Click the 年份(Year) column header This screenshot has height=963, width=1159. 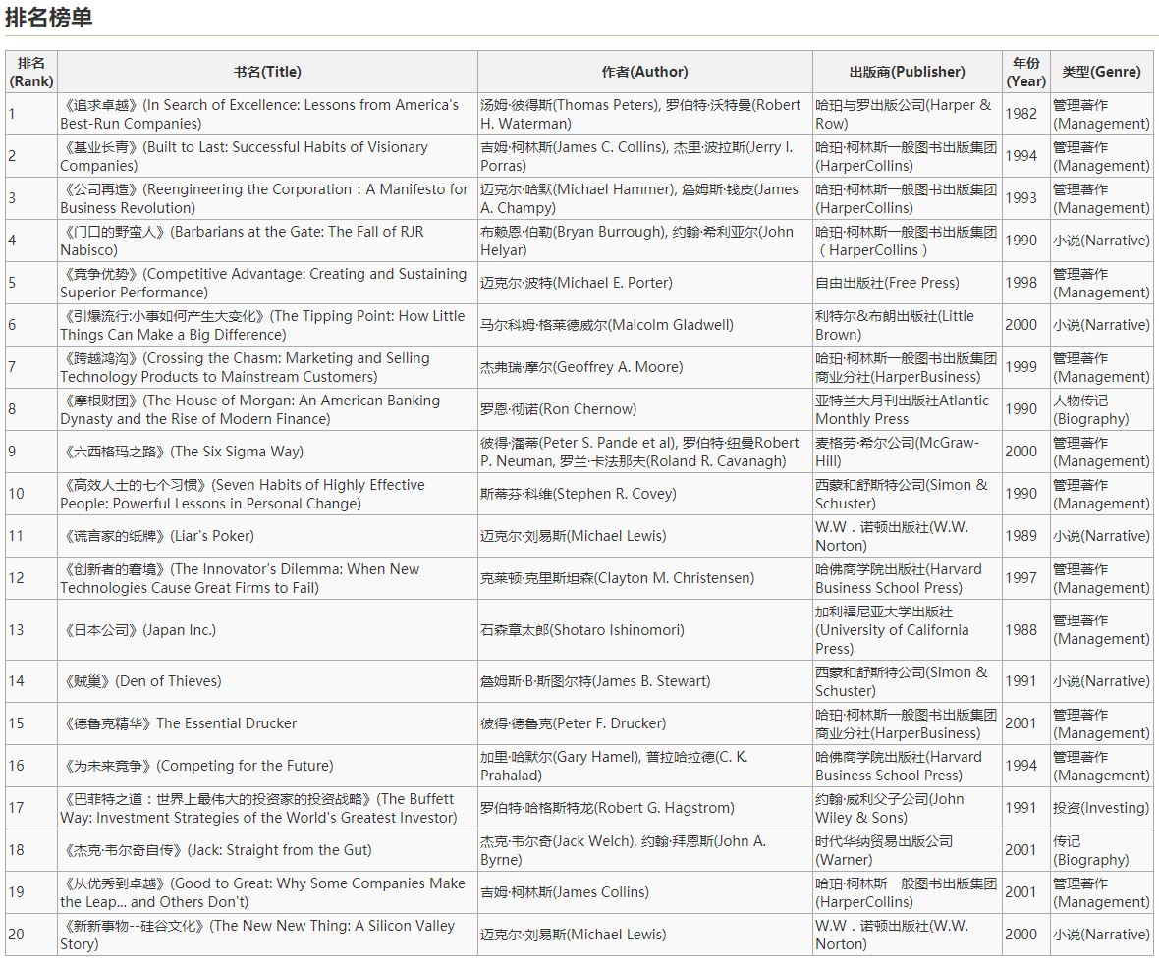coord(1026,72)
